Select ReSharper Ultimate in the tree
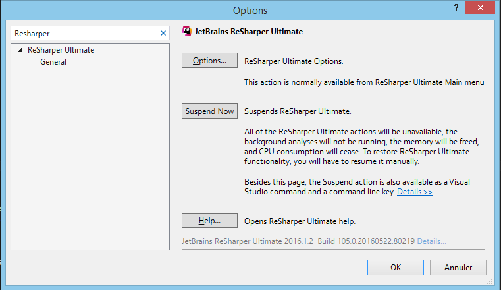The height and width of the screenshot is (290, 501). point(61,50)
